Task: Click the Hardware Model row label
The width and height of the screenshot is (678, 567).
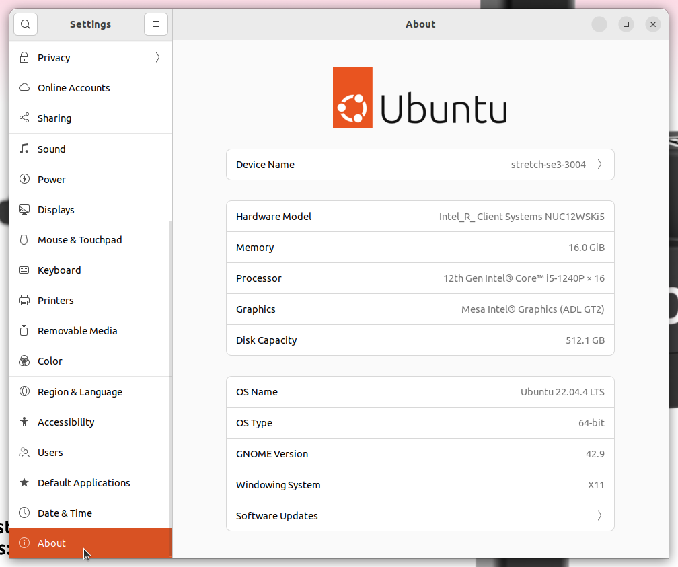Action: pos(274,217)
